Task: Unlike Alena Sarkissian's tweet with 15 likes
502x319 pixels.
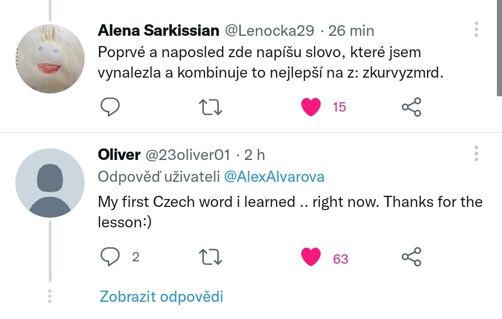Action: click(x=311, y=107)
